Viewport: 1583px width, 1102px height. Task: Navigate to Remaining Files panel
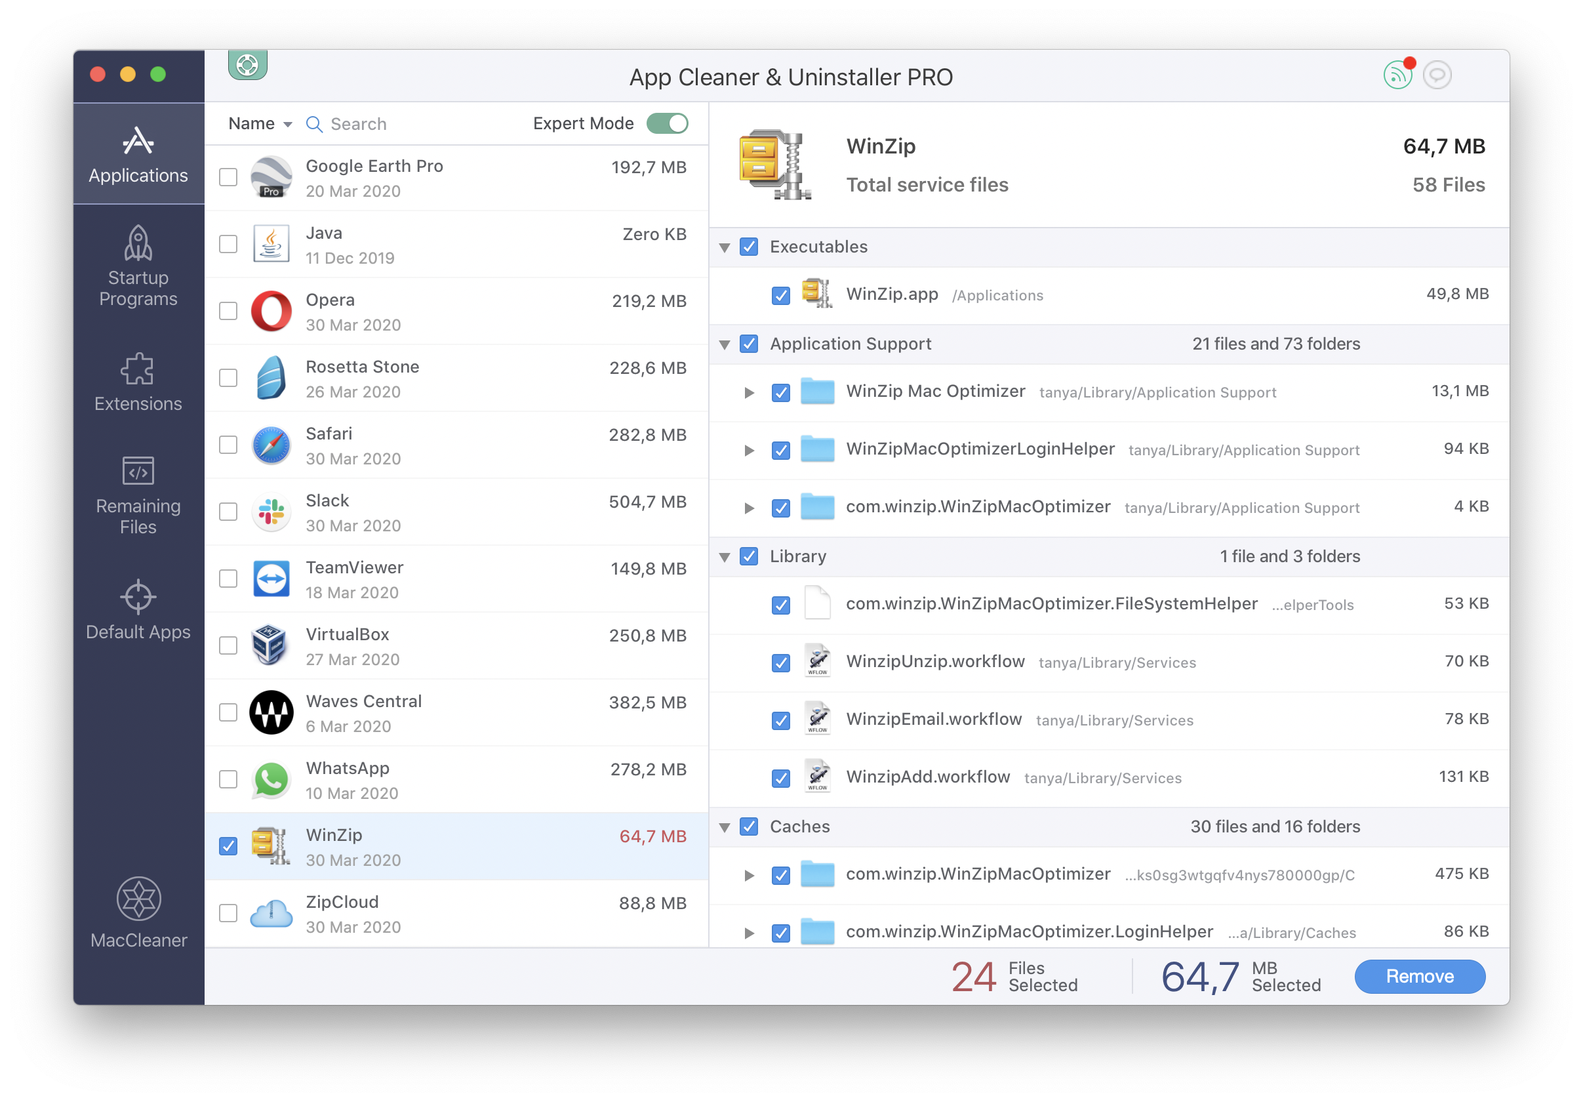136,503
